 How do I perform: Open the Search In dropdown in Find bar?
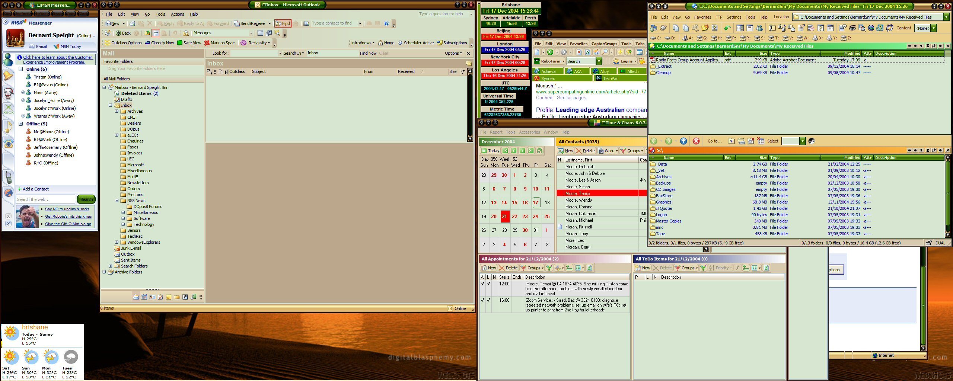(x=294, y=53)
